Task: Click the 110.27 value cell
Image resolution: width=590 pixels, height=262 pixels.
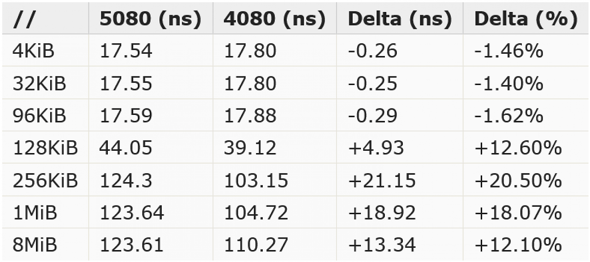Action: coord(256,244)
